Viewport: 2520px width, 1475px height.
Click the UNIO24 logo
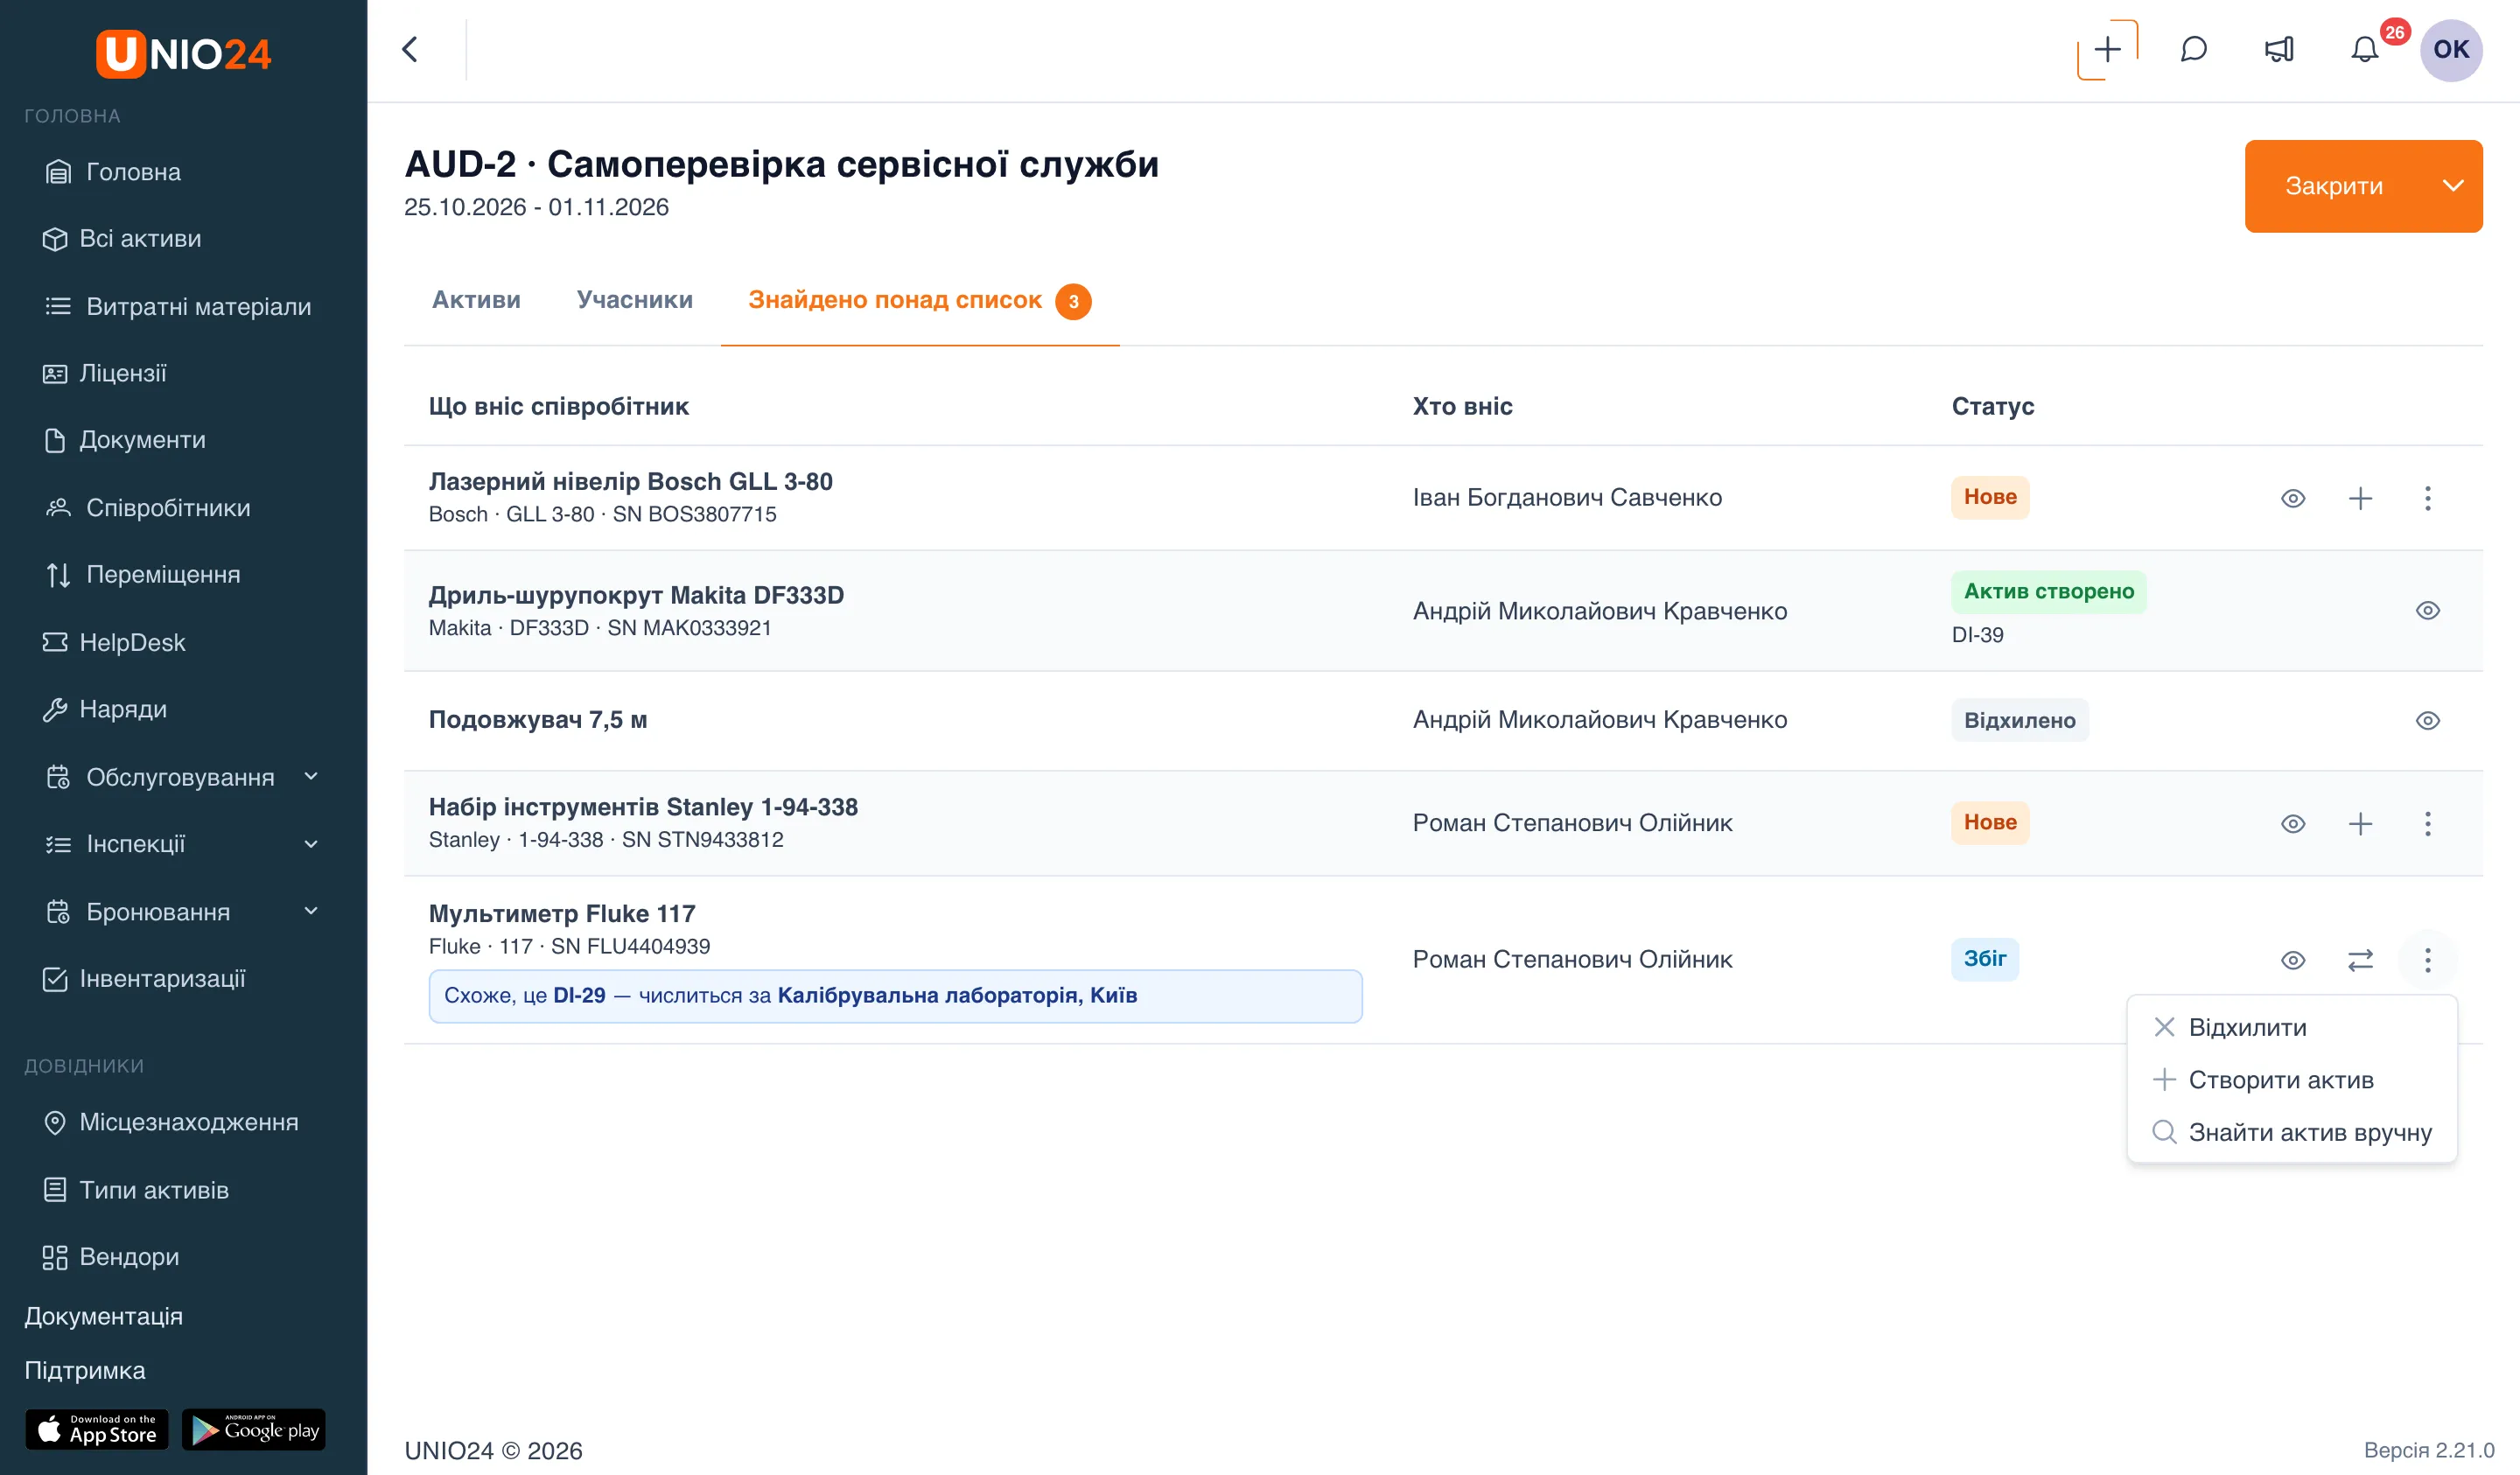tap(183, 53)
